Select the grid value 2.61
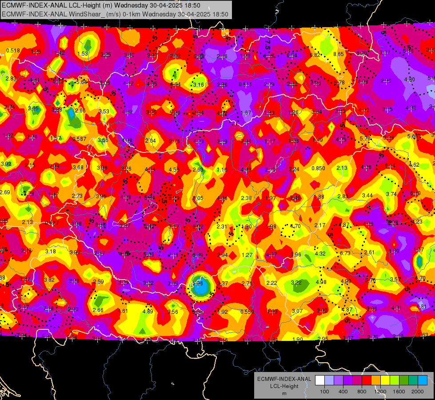Image resolution: width=435 pixels, height=400 pixels. click(369, 252)
